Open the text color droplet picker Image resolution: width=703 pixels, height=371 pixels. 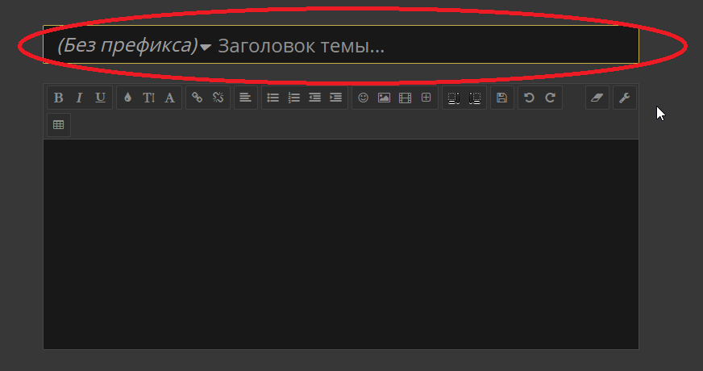(x=127, y=98)
